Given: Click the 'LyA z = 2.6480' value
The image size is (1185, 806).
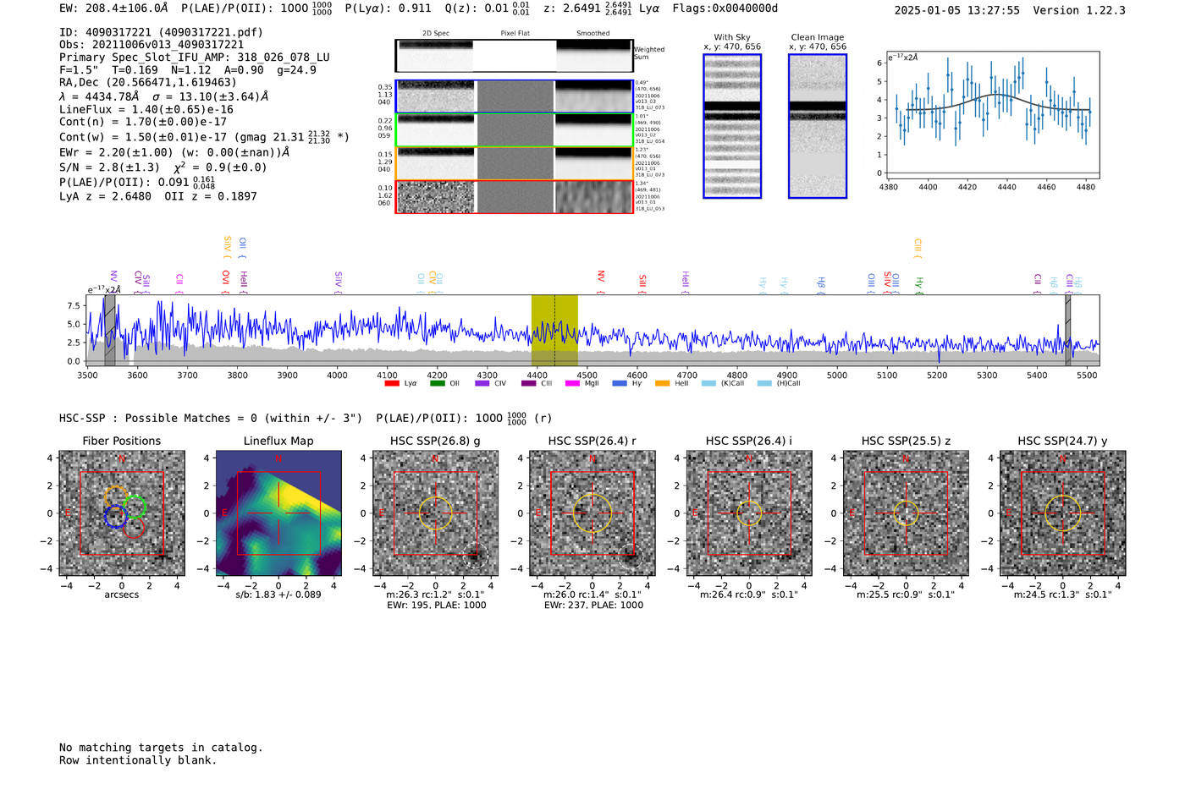Looking at the screenshot, I should click(x=105, y=196).
